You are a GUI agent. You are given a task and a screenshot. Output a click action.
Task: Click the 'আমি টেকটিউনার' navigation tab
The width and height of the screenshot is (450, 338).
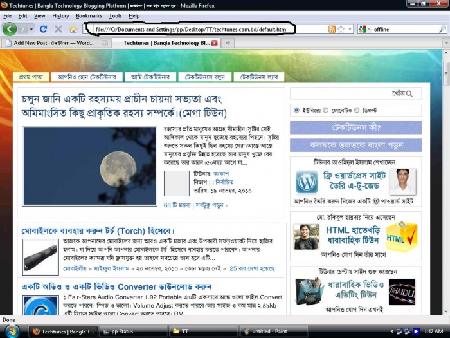[x=150, y=77]
